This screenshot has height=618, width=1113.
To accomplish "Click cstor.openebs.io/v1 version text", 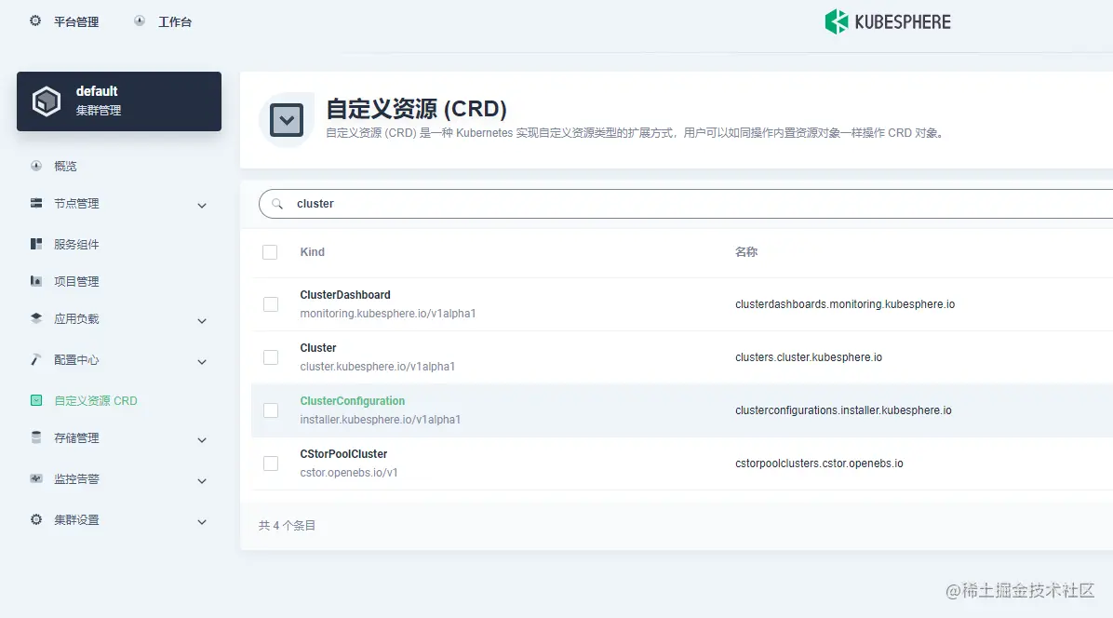I will click(x=349, y=473).
